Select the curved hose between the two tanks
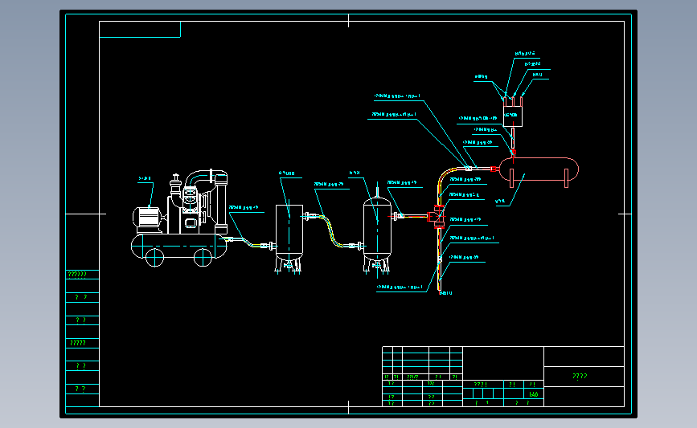697x428 pixels. (x=331, y=231)
